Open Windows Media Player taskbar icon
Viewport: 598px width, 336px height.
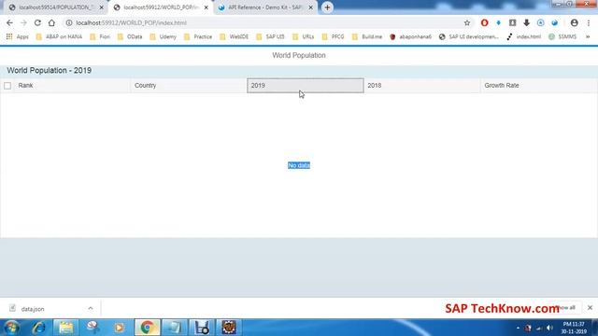tap(120, 328)
